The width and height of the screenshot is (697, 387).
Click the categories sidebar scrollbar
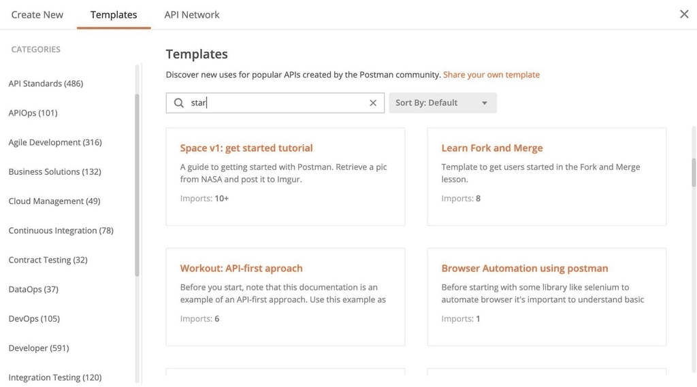coord(137,184)
